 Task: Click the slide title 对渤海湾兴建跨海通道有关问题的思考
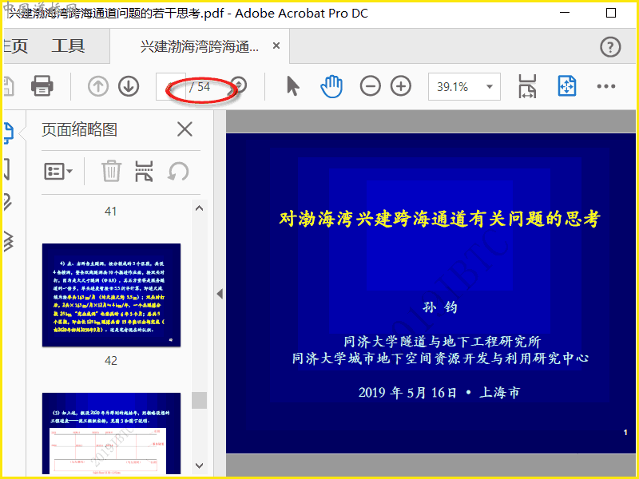[440, 219]
